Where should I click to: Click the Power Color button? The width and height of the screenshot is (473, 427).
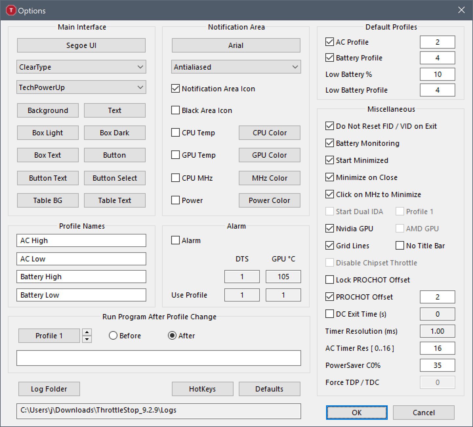click(x=270, y=200)
